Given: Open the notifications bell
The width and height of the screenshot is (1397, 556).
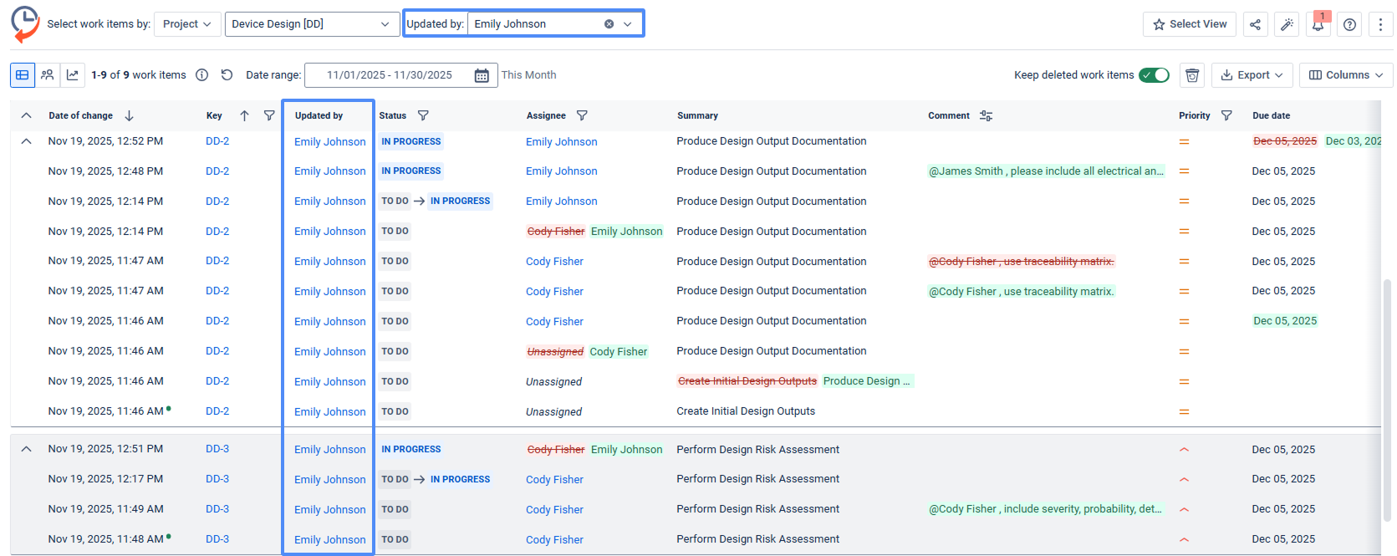Looking at the screenshot, I should click(1318, 24).
